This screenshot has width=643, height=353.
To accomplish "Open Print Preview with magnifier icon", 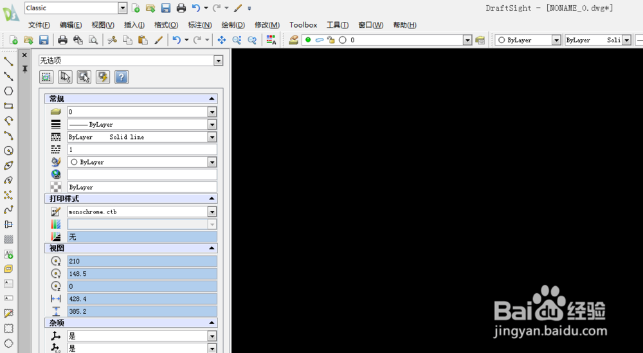I will coord(93,40).
